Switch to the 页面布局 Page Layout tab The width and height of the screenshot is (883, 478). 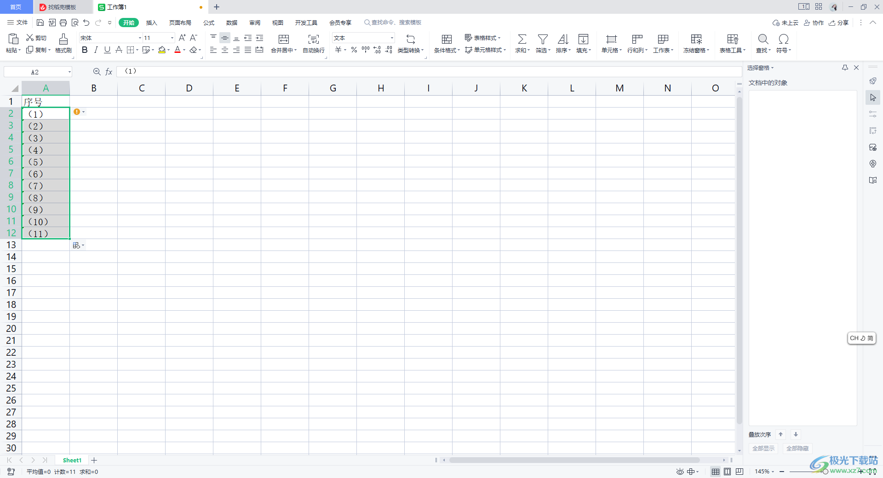(x=180, y=23)
